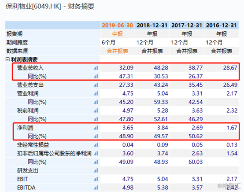Click EBITDA value 4.98
244x192 pixels.
click(x=128, y=188)
